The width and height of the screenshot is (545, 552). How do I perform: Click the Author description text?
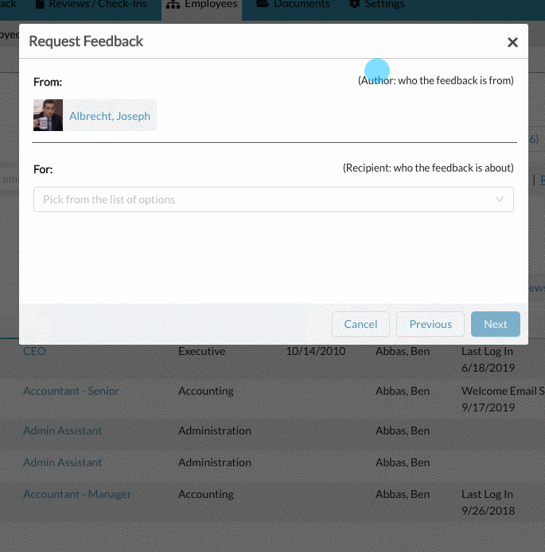point(436,80)
